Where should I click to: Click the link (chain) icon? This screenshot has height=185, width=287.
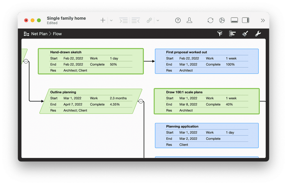tap(149, 20)
